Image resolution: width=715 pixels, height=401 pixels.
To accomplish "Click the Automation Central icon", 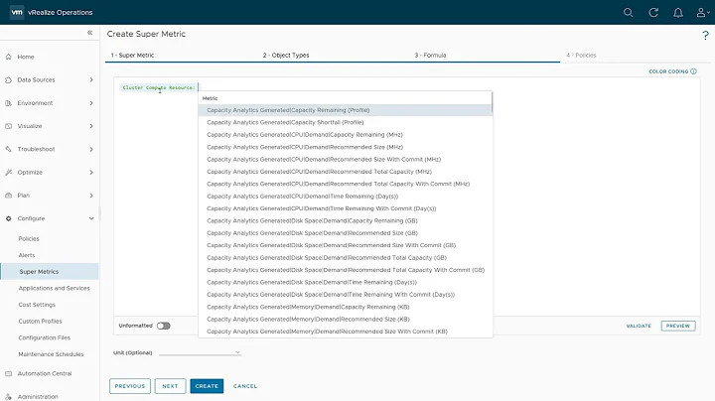I will 8,373.
